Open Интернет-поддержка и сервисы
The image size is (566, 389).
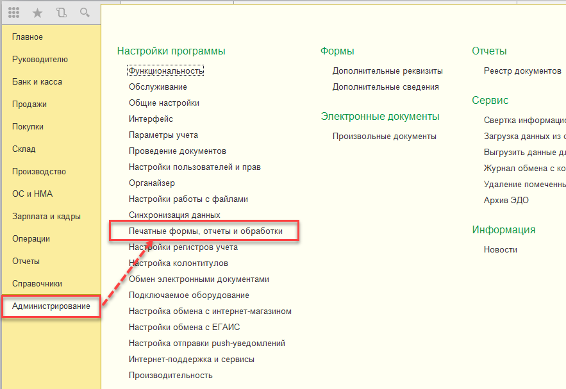[x=191, y=360]
